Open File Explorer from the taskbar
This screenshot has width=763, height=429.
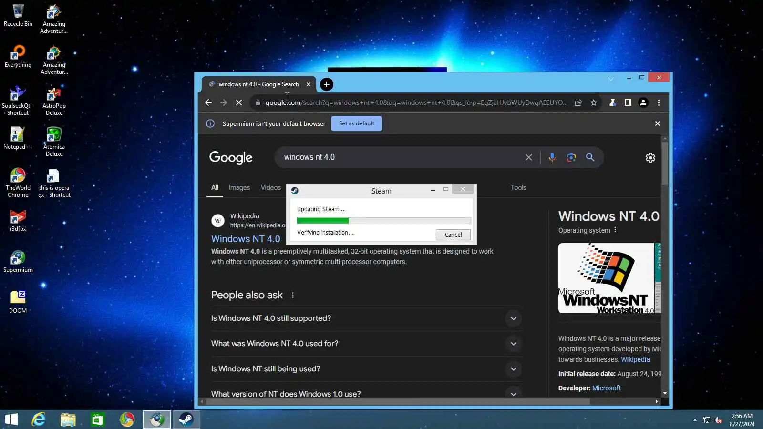coord(68,419)
